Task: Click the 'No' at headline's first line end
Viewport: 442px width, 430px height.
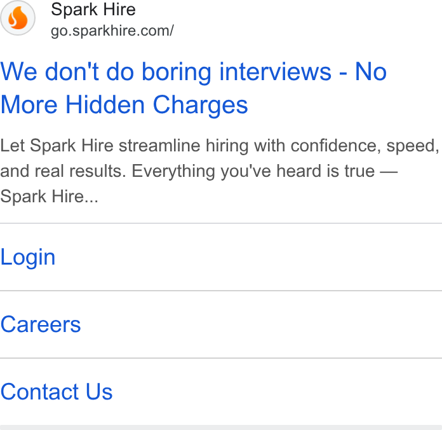Action: (371, 72)
